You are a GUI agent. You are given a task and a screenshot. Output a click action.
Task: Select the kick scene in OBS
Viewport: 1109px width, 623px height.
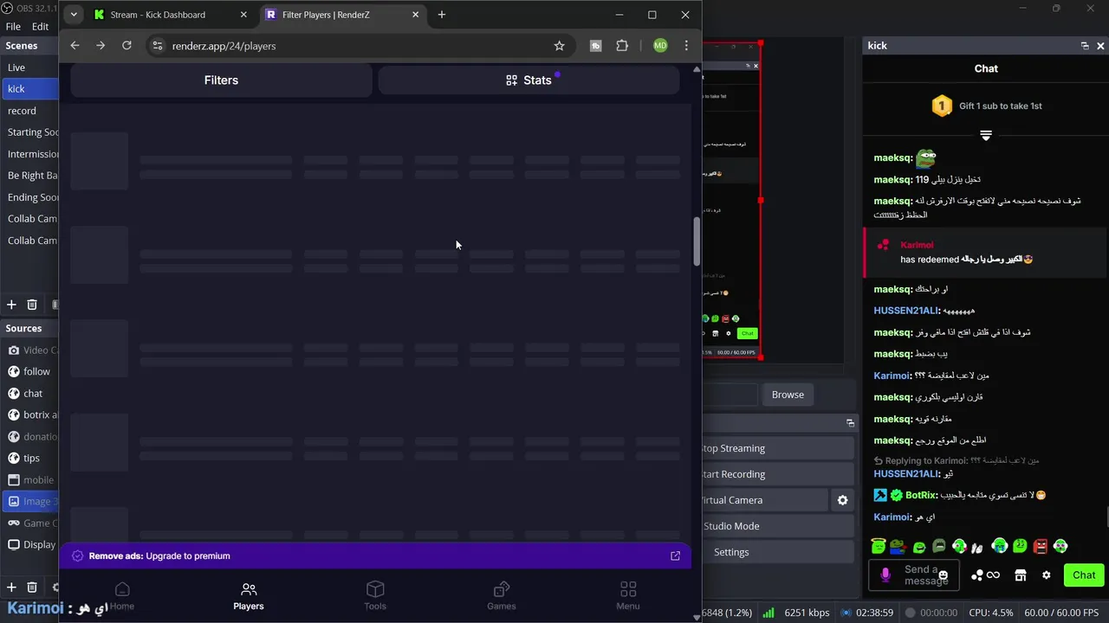29,88
